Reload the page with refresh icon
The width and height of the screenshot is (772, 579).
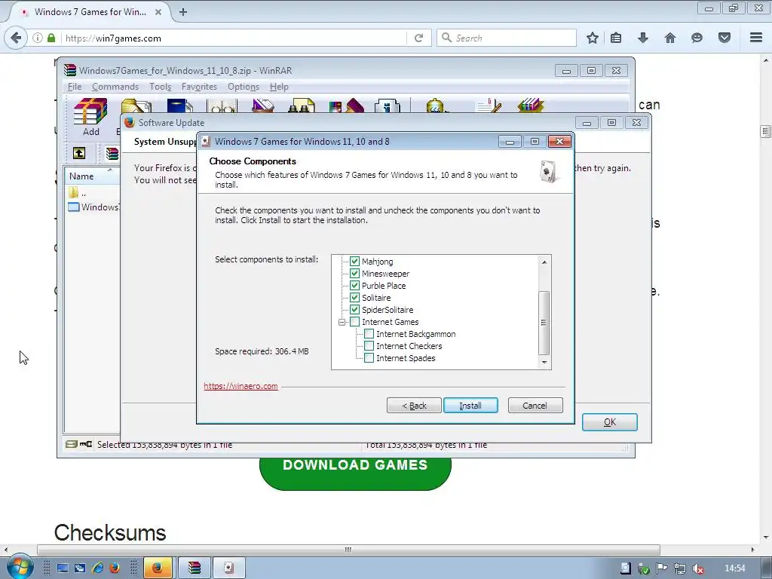coord(419,38)
